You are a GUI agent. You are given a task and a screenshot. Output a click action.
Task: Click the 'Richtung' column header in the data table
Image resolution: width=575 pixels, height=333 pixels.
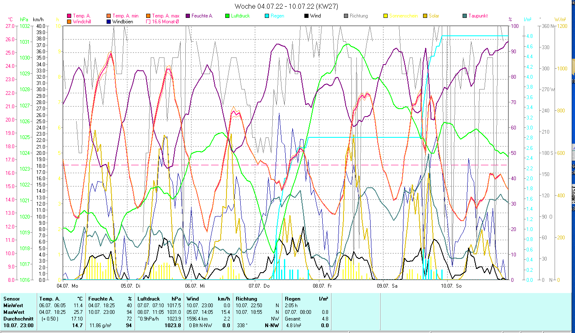point(246,299)
